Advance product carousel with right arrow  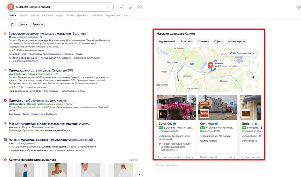tap(139, 175)
